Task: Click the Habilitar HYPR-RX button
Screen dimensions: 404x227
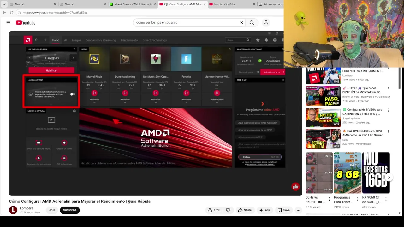Action: pyautogui.click(x=51, y=70)
